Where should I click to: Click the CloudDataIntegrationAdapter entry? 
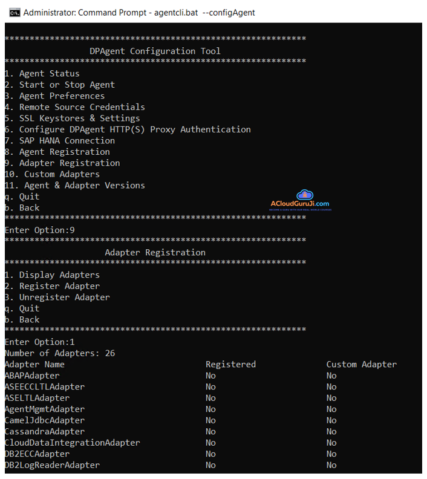coord(72,443)
